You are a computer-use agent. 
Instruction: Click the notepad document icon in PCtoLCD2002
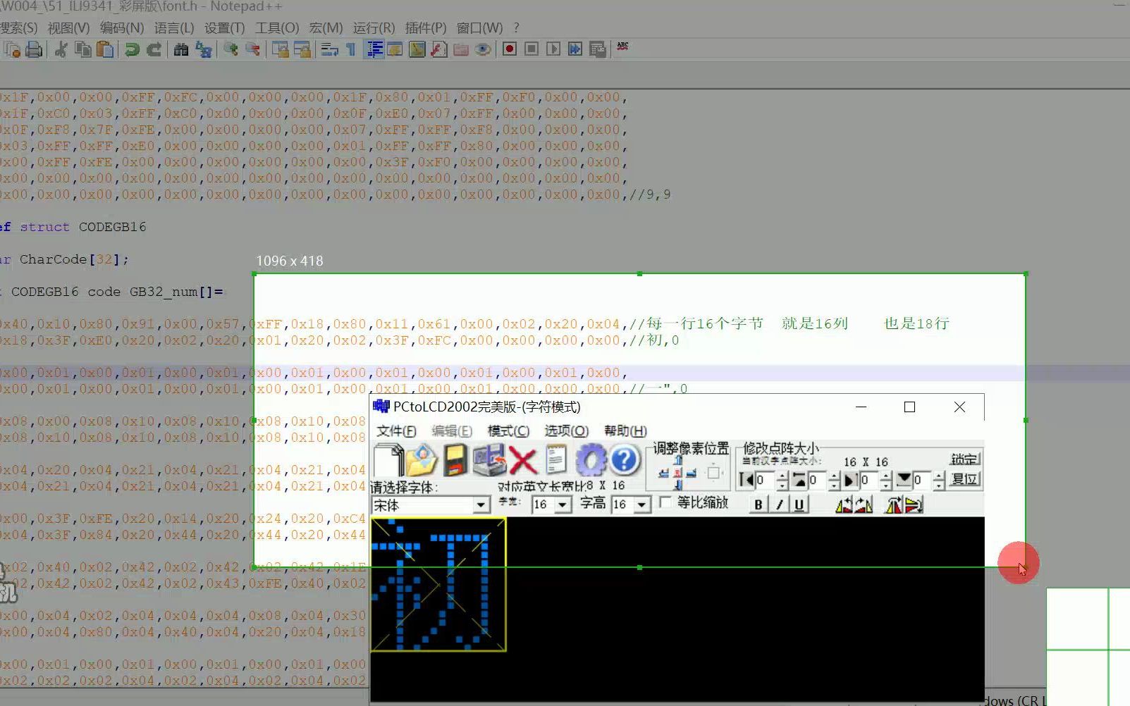pos(555,460)
